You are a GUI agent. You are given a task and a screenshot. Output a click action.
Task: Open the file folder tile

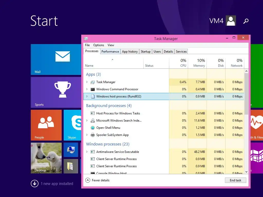click(x=71, y=166)
